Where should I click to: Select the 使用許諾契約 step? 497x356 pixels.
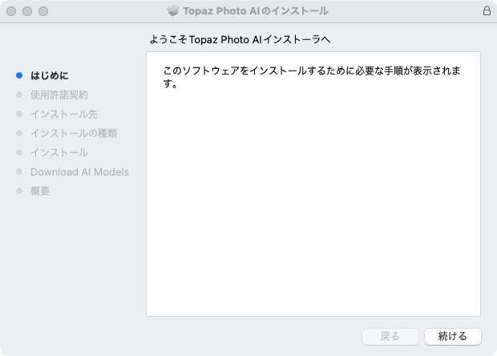pyautogui.click(x=59, y=95)
